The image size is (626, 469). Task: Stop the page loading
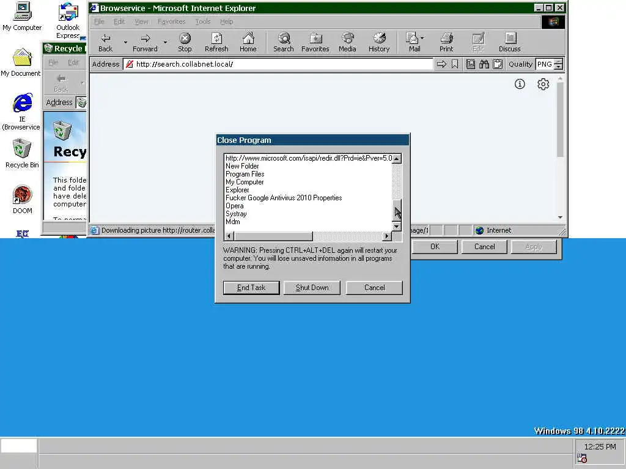pyautogui.click(x=185, y=43)
